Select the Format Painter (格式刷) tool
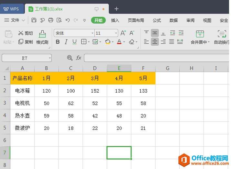The width and height of the screenshot is (231, 169). point(42,37)
